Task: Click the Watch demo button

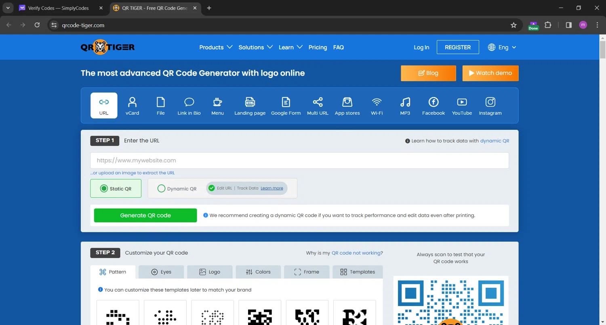Action: click(490, 73)
